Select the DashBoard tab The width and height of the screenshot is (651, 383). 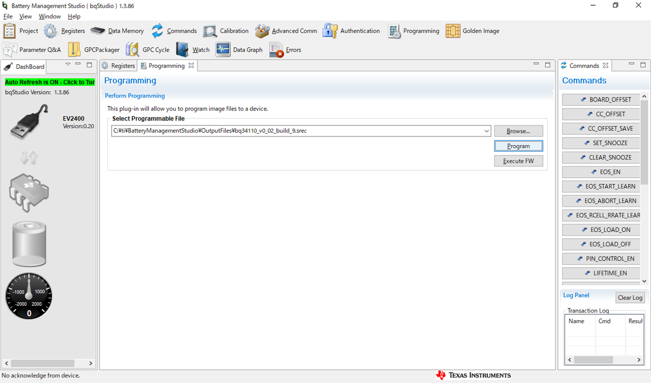point(24,67)
